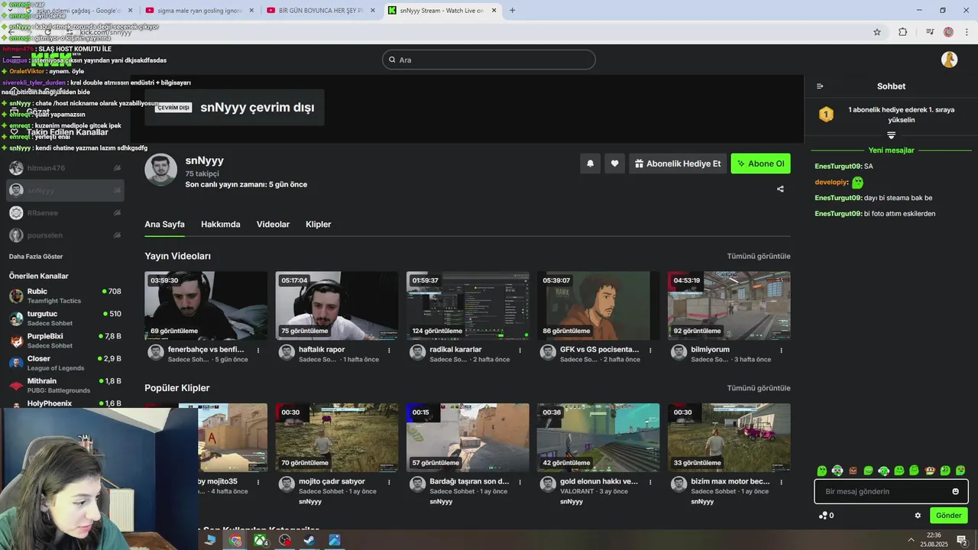Play bilmiyorum video thumbnail
The width and height of the screenshot is (978, 550).
[x=729, y=306]
